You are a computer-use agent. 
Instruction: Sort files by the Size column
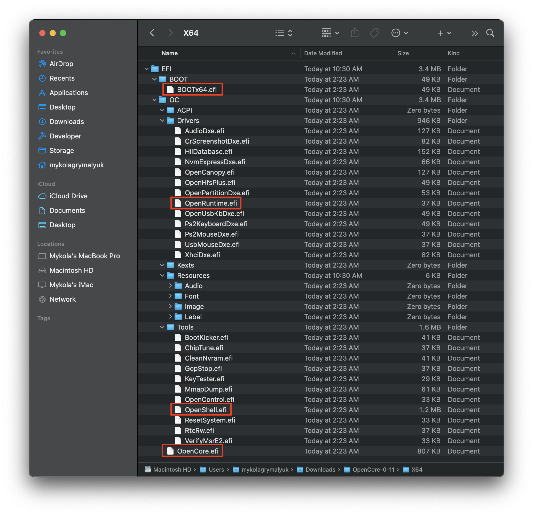403,53
